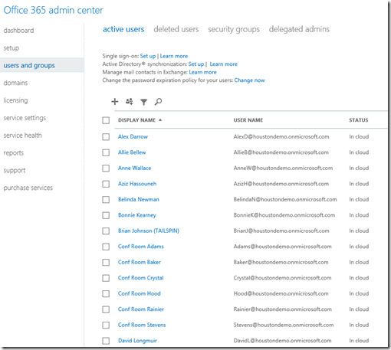391x350 pixels.
Task: Tick the Conf Room Stevens checkbox
Action: [x=106, y=325]
